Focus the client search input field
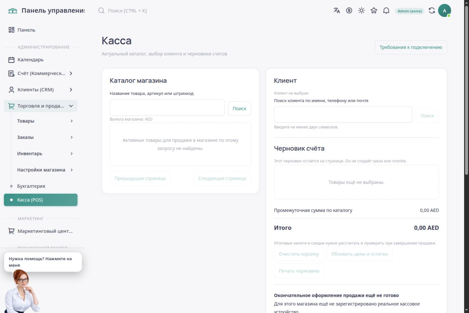Screen dimensions: 469x313 point(343,115)
